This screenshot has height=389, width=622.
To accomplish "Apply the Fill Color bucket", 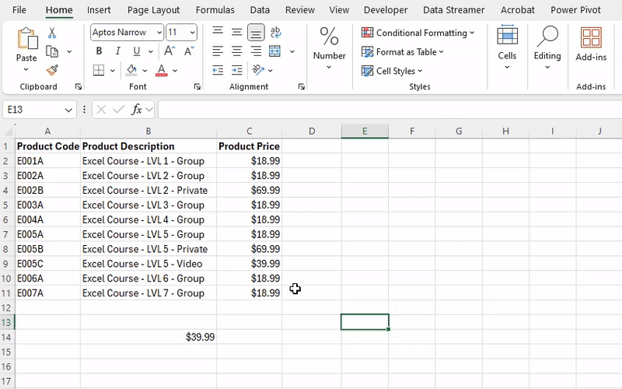I will point(131,70).
